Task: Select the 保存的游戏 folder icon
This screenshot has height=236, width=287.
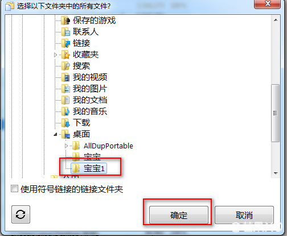Action: (x=65, y=20)
